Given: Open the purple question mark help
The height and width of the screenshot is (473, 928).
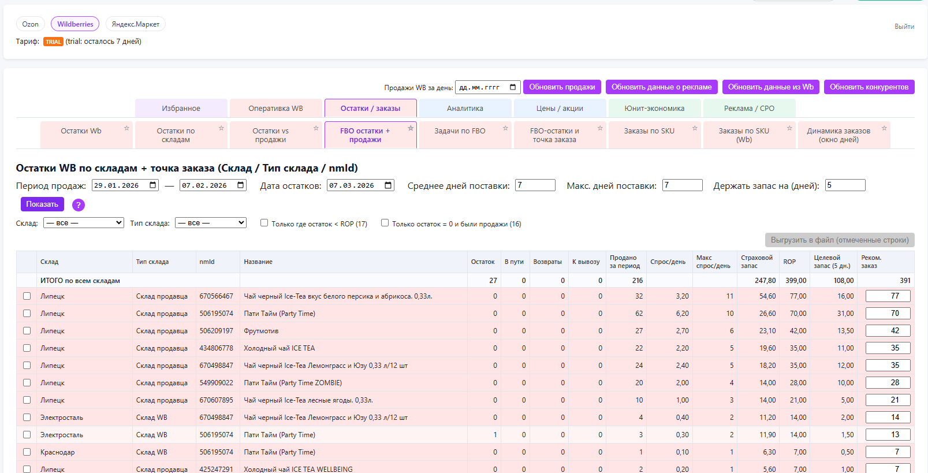Looking at the screenshot, I should coord(79,205).
